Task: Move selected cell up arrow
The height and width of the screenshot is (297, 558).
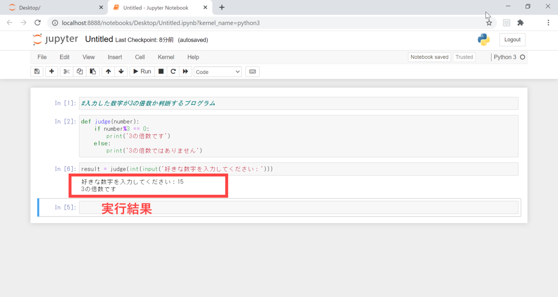Action: [108, 71]
